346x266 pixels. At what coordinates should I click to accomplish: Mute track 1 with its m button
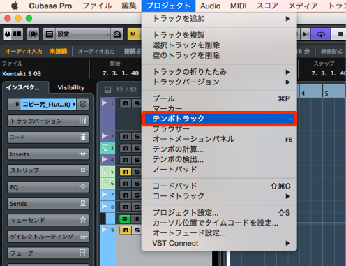tap(126, 103)
